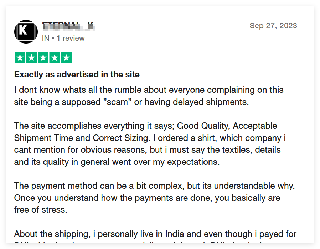Viewport: 320px width, 249px height.
Task: Select the third green rating star
Action: tap(43, 57)
